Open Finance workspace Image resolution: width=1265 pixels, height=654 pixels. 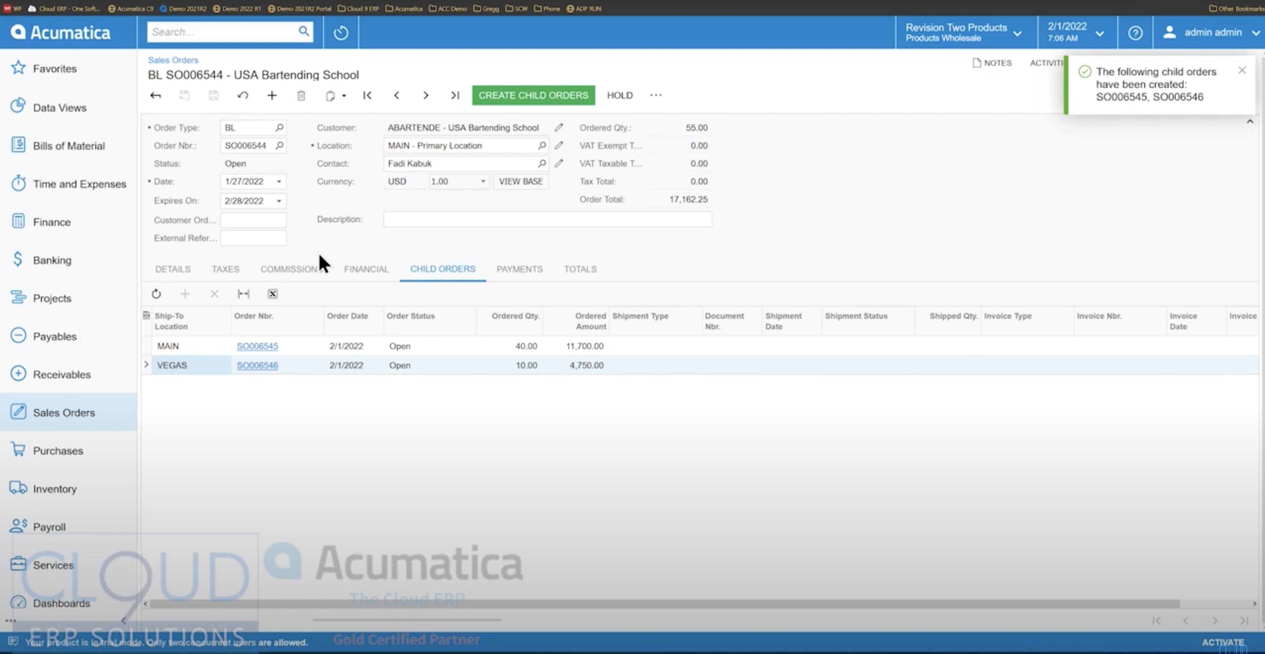pos(41,222)
